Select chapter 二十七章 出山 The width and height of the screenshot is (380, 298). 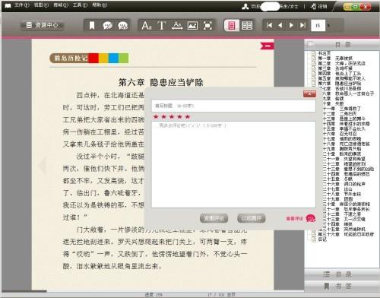(x=337, y=189)
